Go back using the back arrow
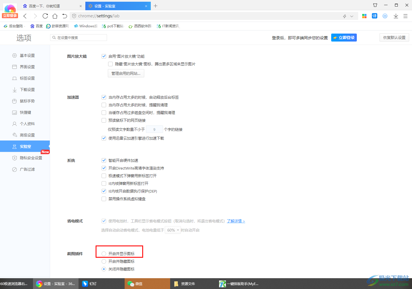412x289 pixels. click(25, 16)
